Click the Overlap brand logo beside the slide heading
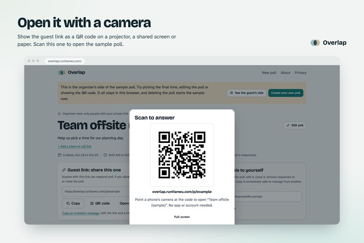Viewport: 364px width, 243px height. tap(328, 43)
